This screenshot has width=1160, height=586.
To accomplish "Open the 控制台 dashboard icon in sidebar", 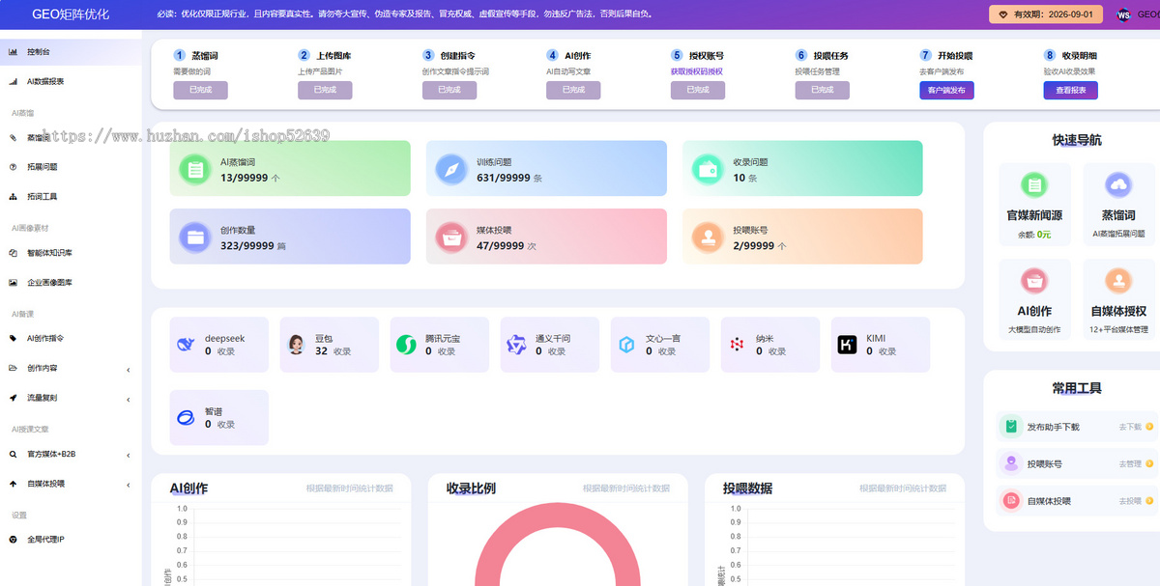I will coord(13,52).
